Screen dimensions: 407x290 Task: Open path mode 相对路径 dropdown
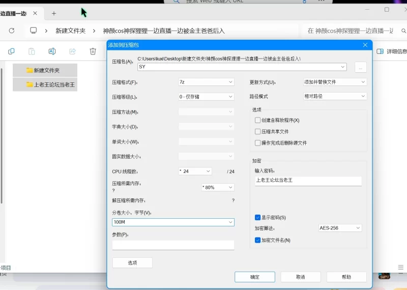pos(335,96)
